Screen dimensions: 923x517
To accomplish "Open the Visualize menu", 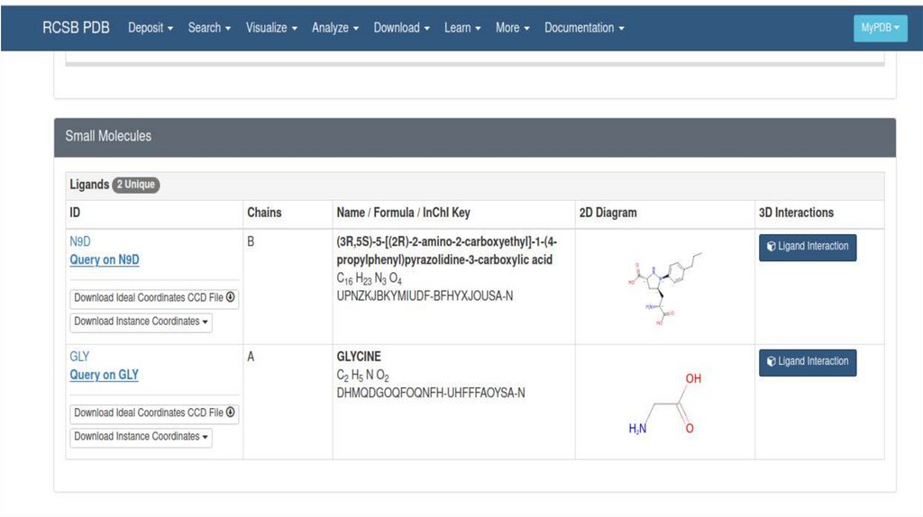I will [271, 28].
